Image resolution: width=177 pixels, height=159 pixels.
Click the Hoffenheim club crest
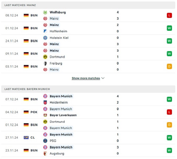[x=45, y=31]
